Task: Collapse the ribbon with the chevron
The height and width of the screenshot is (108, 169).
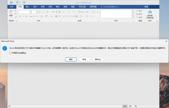Action: coord(157,21)
